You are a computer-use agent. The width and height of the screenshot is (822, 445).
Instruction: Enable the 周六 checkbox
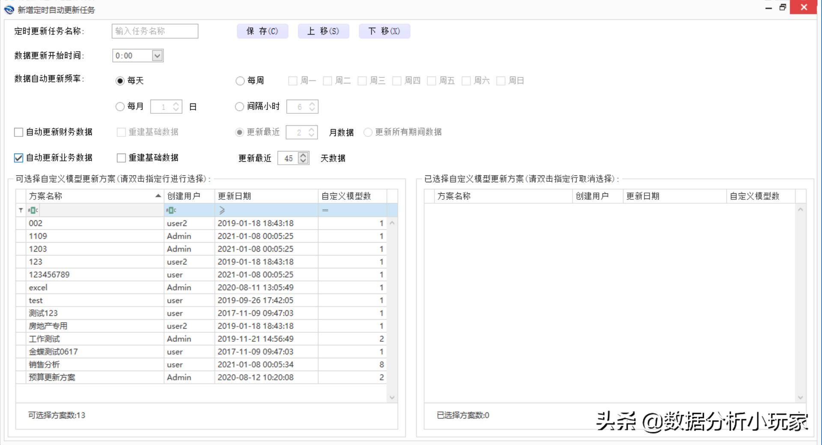pyautogui.click(x=466, y=80)
